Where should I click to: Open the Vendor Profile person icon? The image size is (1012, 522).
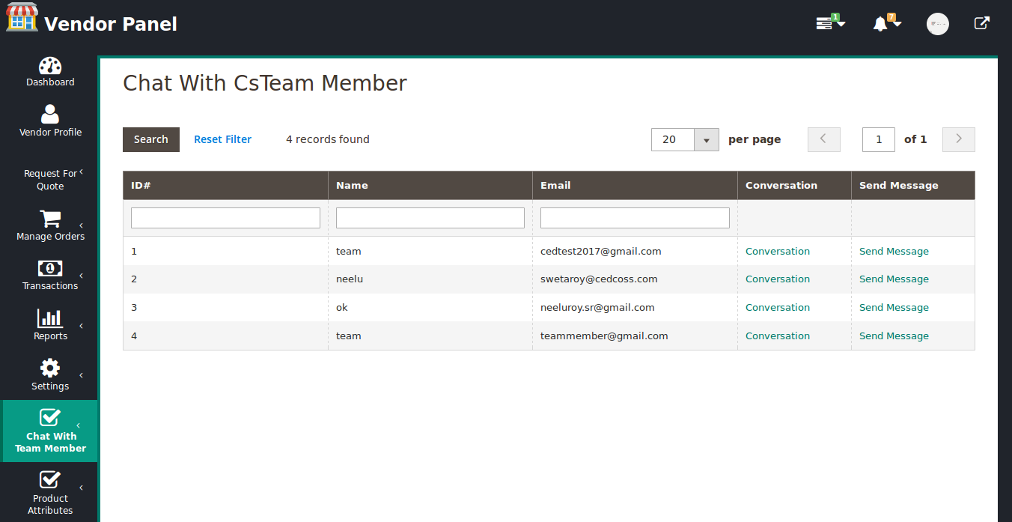[50, 114]
